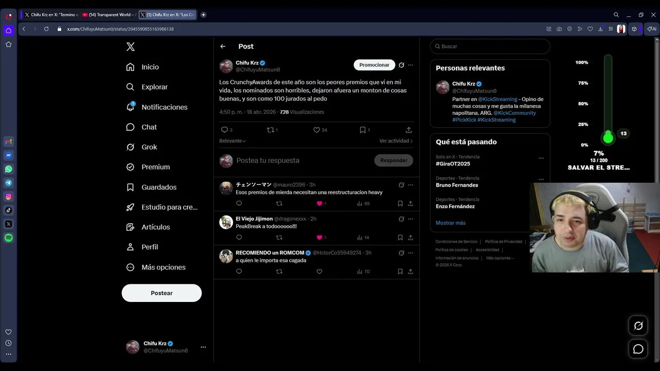Click the Promocionar button

374,65
